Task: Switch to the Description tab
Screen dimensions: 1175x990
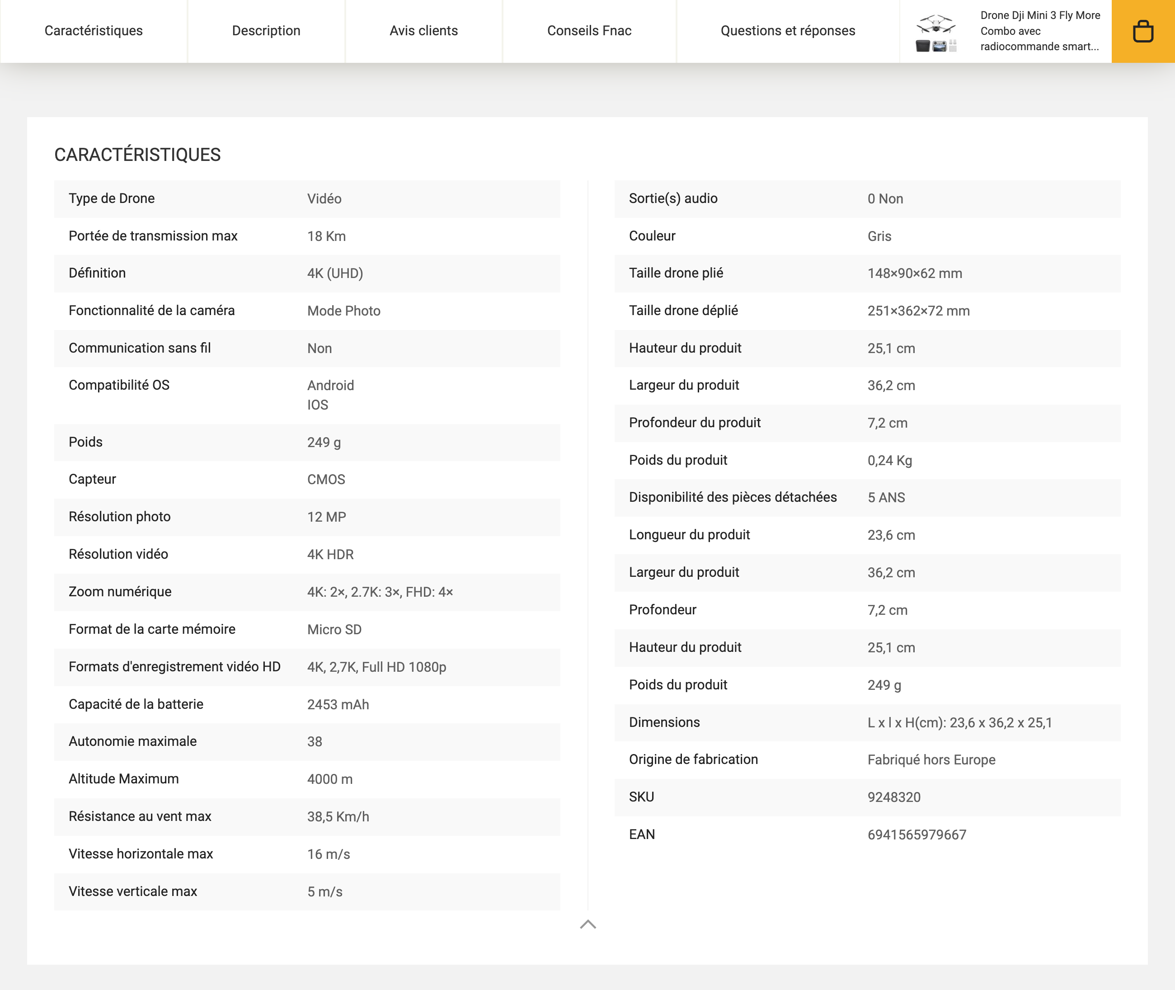Action: 266,31
